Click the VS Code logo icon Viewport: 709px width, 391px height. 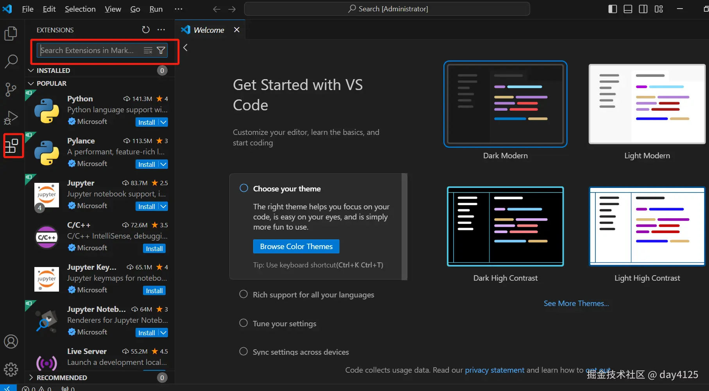click(x=7, y=9)
